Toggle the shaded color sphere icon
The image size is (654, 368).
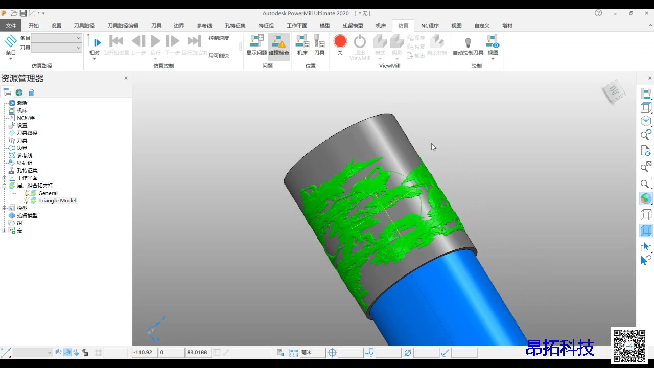click(x=646, y=199)
